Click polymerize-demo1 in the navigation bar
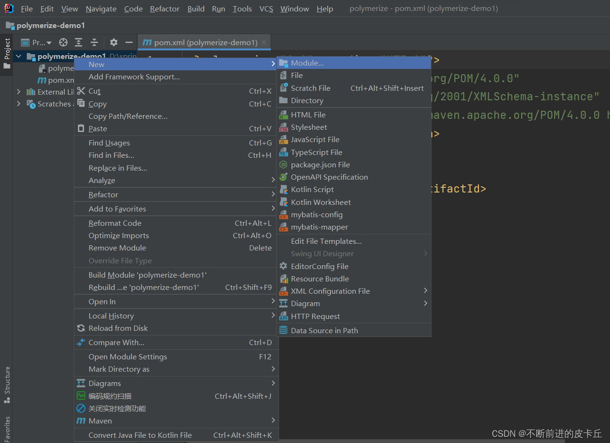Viewport: 610px width, 443px height. pos(45,25)
